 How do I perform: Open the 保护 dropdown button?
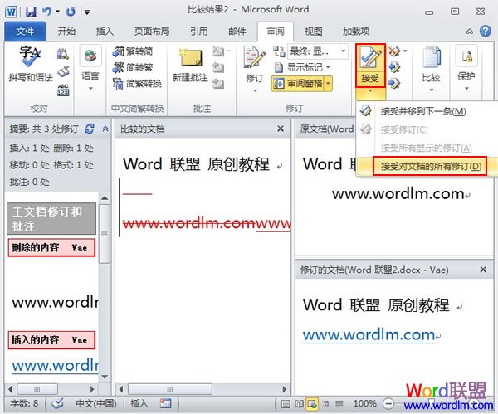(x=466, y=69)
